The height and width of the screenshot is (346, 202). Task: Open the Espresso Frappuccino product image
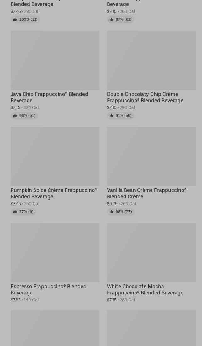55,252
